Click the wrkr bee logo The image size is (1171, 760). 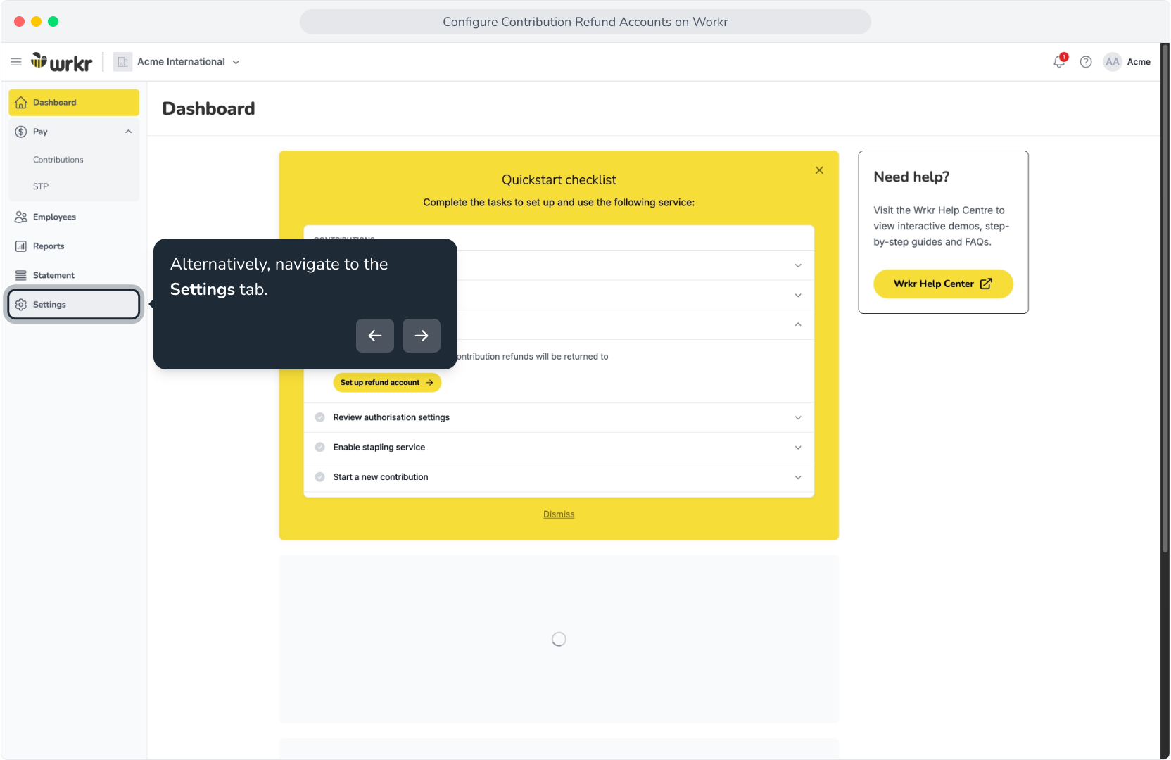61,62
